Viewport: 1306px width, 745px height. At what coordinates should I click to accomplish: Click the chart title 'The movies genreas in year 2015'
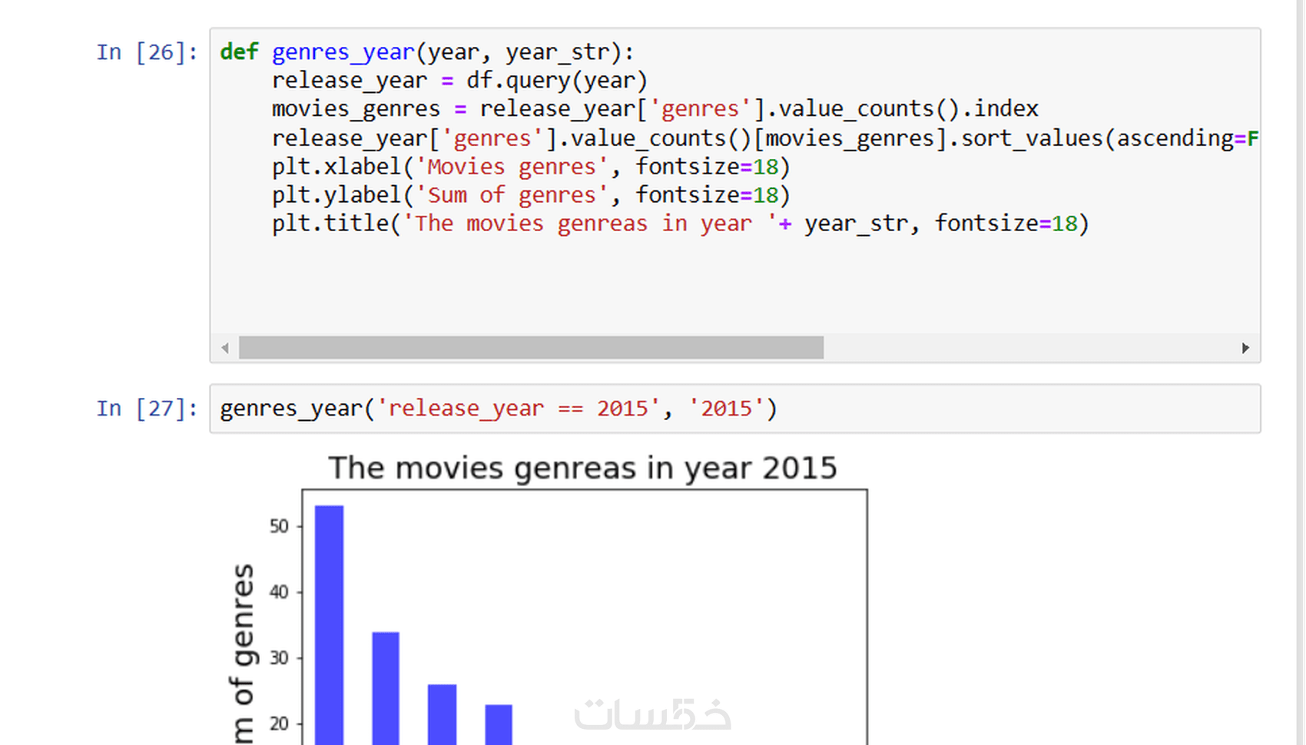pos(583,468)
